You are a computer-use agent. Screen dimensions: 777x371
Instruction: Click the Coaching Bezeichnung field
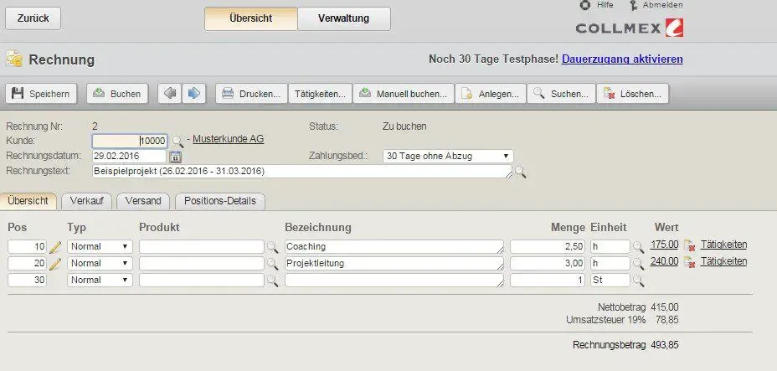(394, 247)
